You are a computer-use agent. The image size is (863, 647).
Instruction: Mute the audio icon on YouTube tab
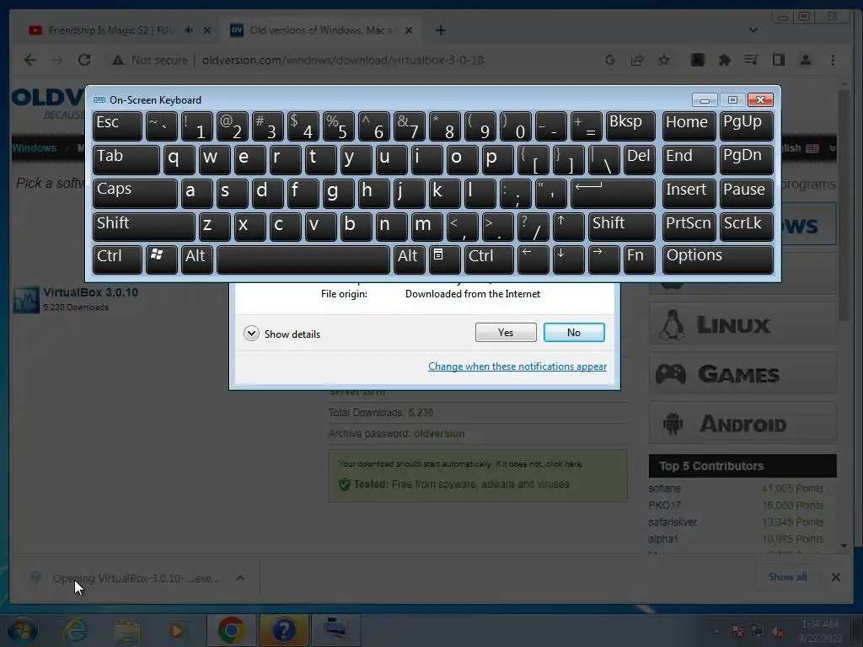point(189,30)
